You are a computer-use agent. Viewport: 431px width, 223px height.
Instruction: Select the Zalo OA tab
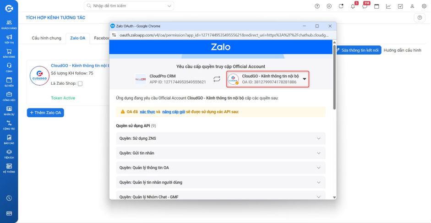click(78, 38)
